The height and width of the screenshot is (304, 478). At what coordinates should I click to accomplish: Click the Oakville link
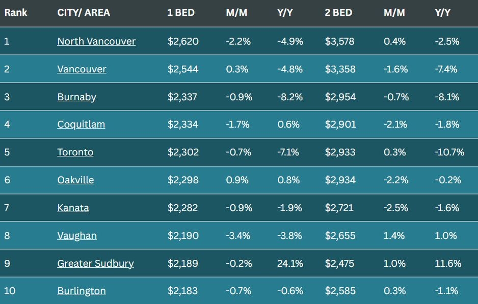[x=75, y=180]
